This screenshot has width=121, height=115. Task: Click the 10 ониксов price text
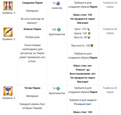click(x=57, y=6)
